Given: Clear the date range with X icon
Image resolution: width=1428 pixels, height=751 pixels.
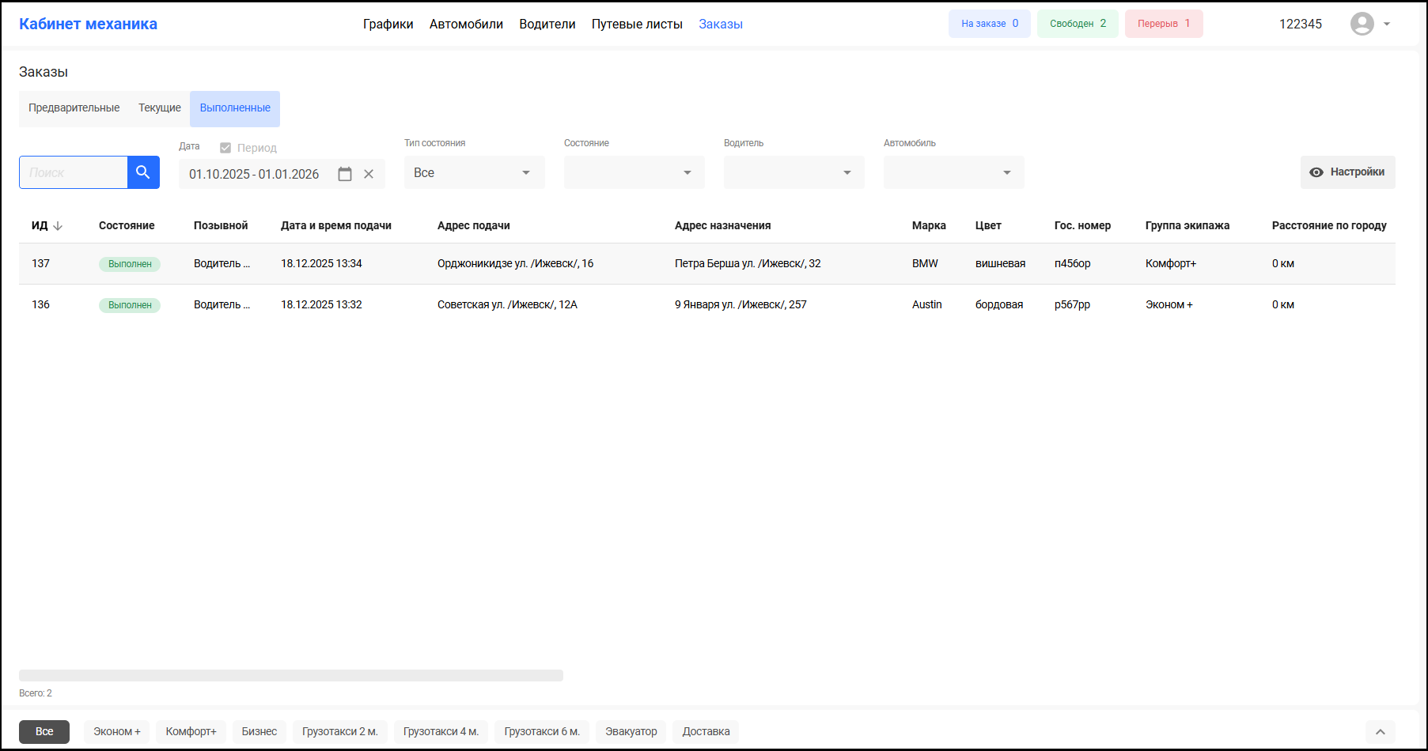Looking at the screenshot, I should pyautogui.click(x=369, y=174).
